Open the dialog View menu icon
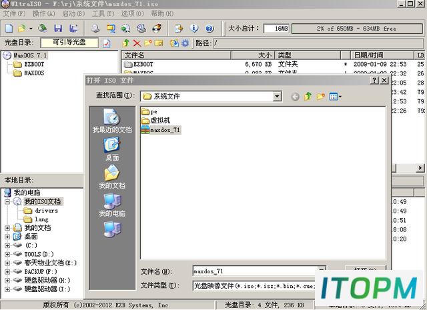 (335, 97)
